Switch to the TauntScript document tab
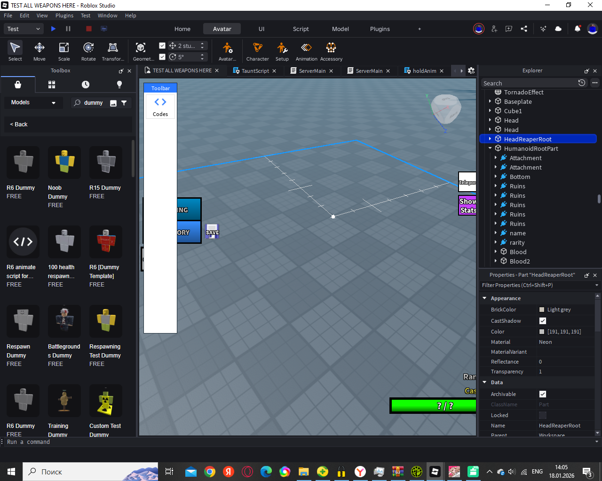Image resolution: width=602 pixels, height=481 pixels. [x=255, y=71]
